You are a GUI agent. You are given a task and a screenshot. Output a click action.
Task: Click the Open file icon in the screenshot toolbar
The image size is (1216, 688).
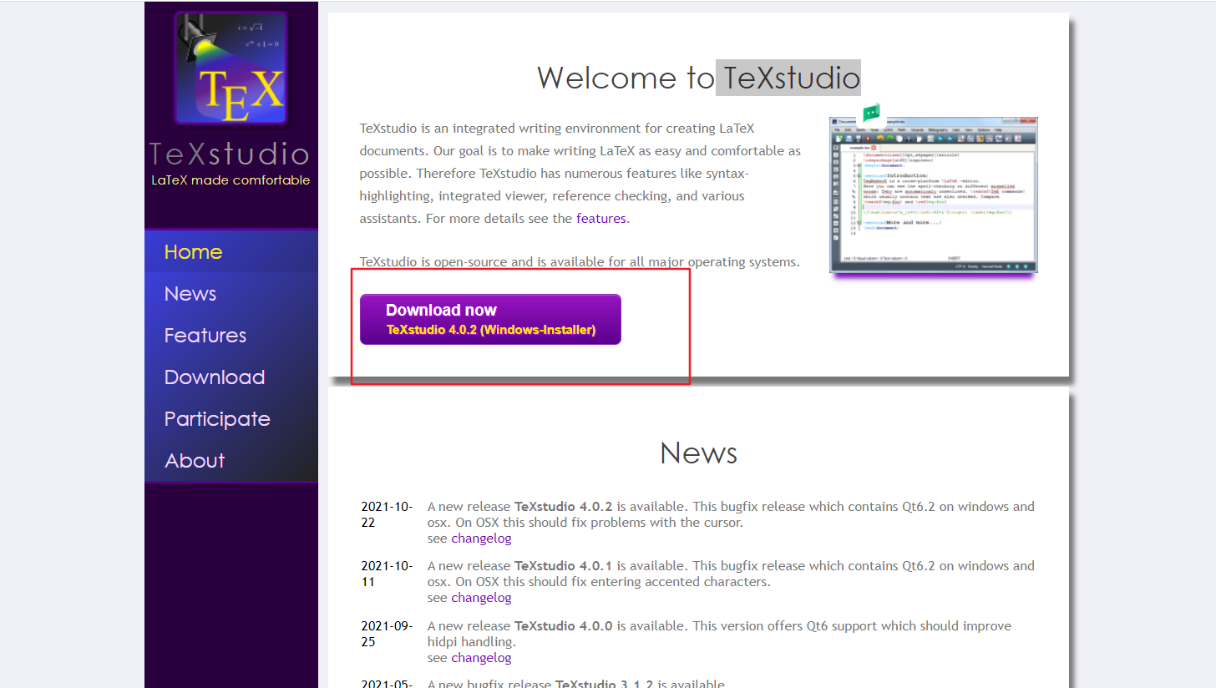click(x=849, y=139)
